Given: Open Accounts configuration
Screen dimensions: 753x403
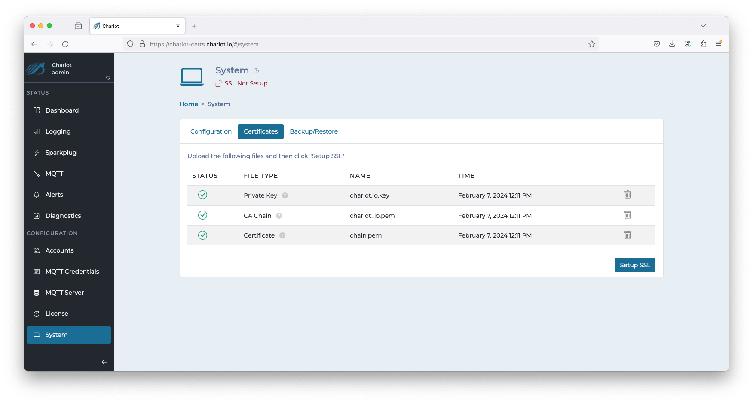Looking at the screenshot, I should [x=69, y=250].
